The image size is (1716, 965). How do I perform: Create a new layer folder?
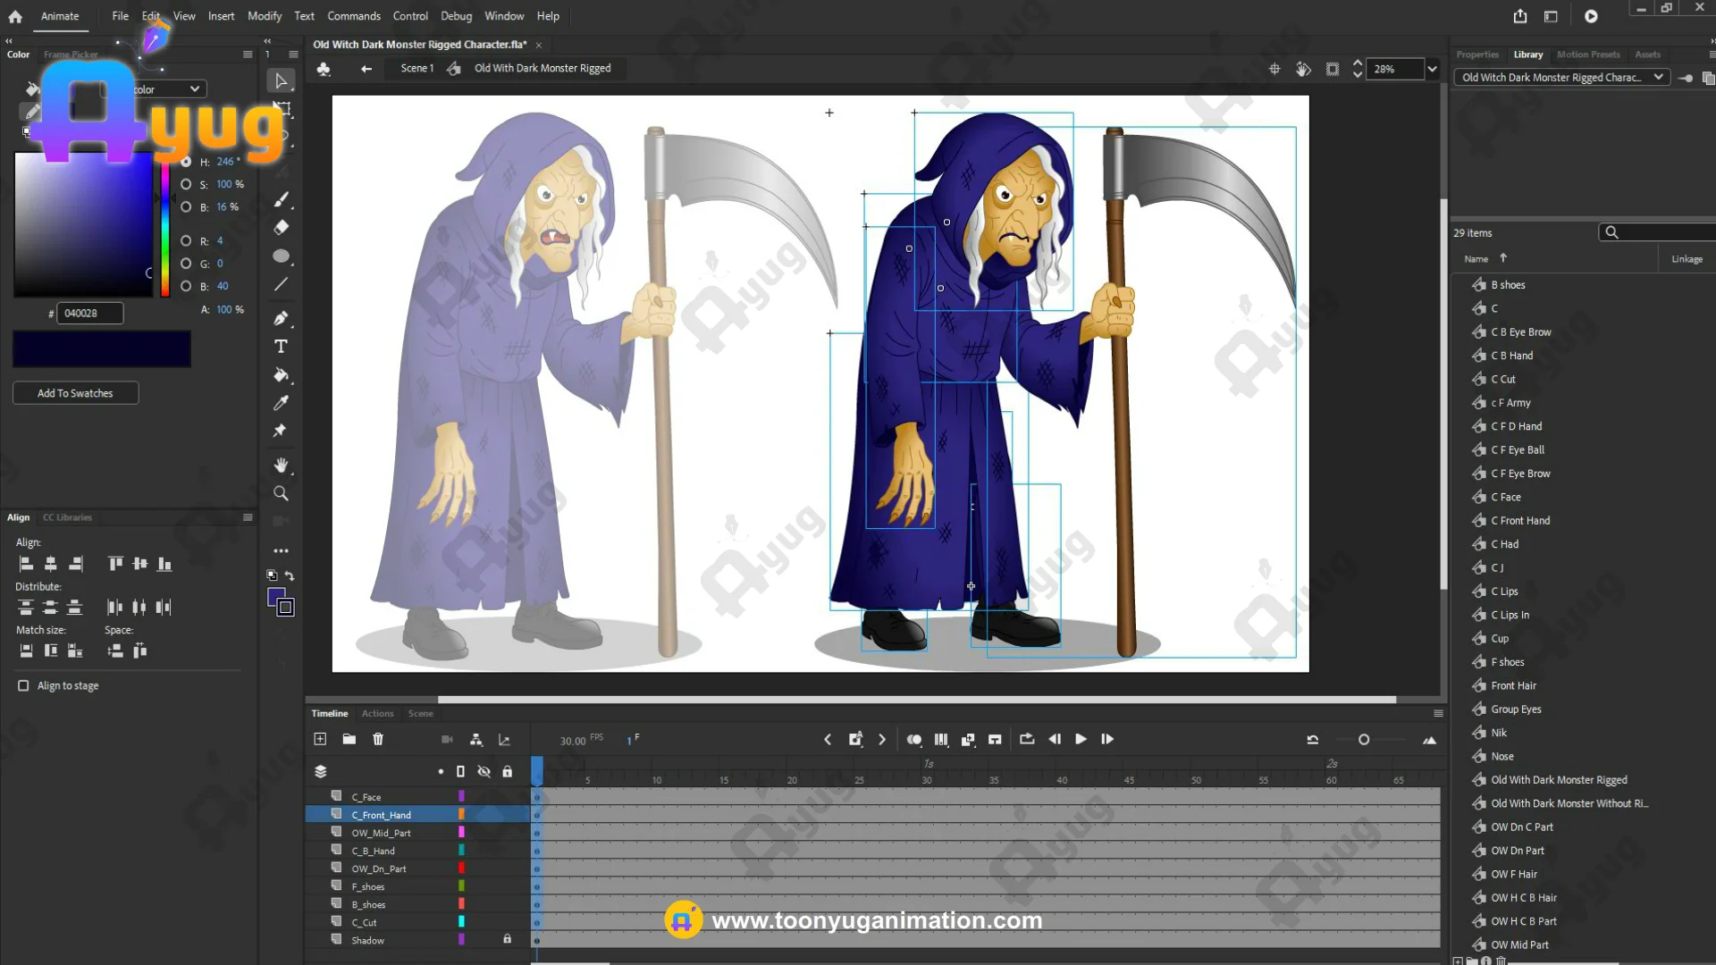click(x=349, y=739)
